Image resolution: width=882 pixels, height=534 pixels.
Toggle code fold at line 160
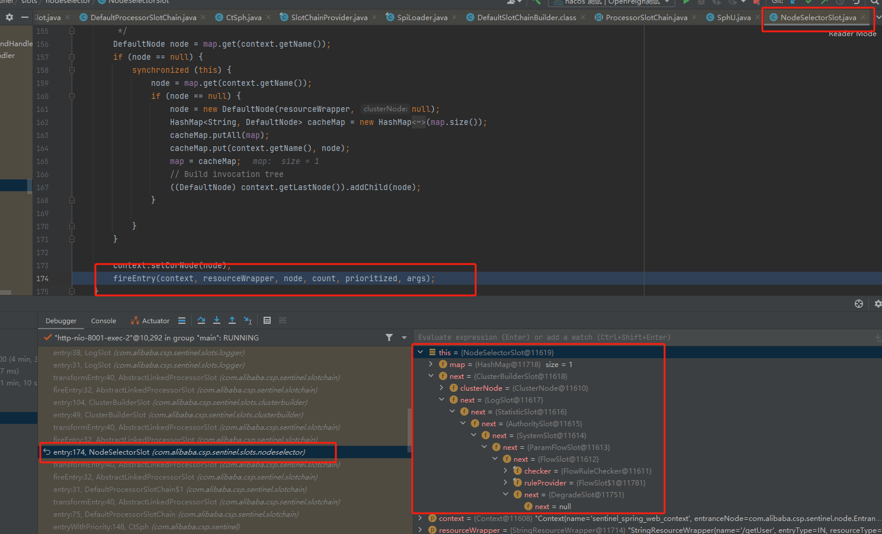72,96
